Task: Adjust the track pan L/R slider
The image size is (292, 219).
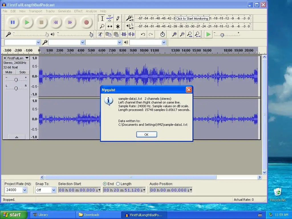Action: pos(16,88)
